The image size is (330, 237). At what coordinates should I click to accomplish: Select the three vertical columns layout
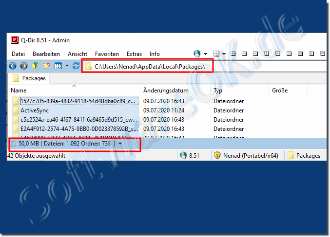pos(311,54)
